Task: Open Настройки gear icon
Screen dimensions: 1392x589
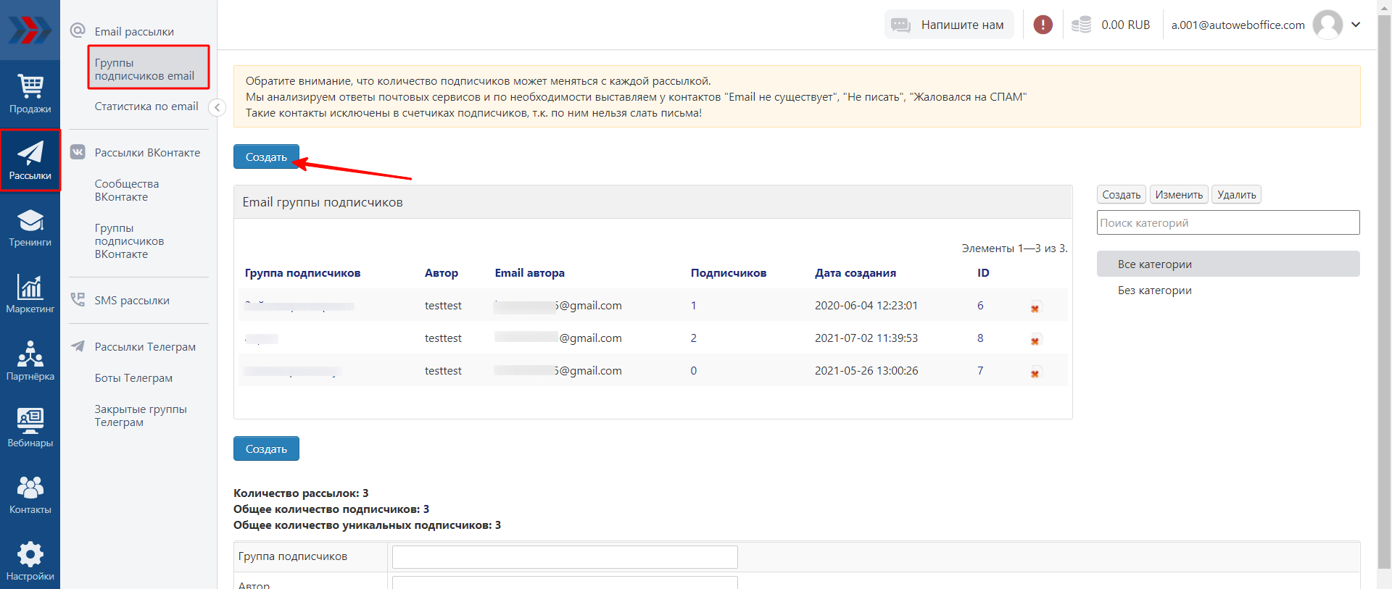Action: pos(30,561)
